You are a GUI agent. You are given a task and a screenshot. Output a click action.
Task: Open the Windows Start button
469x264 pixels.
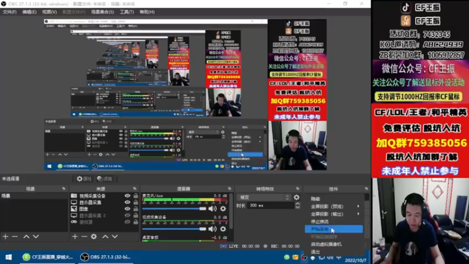[9, 257]
